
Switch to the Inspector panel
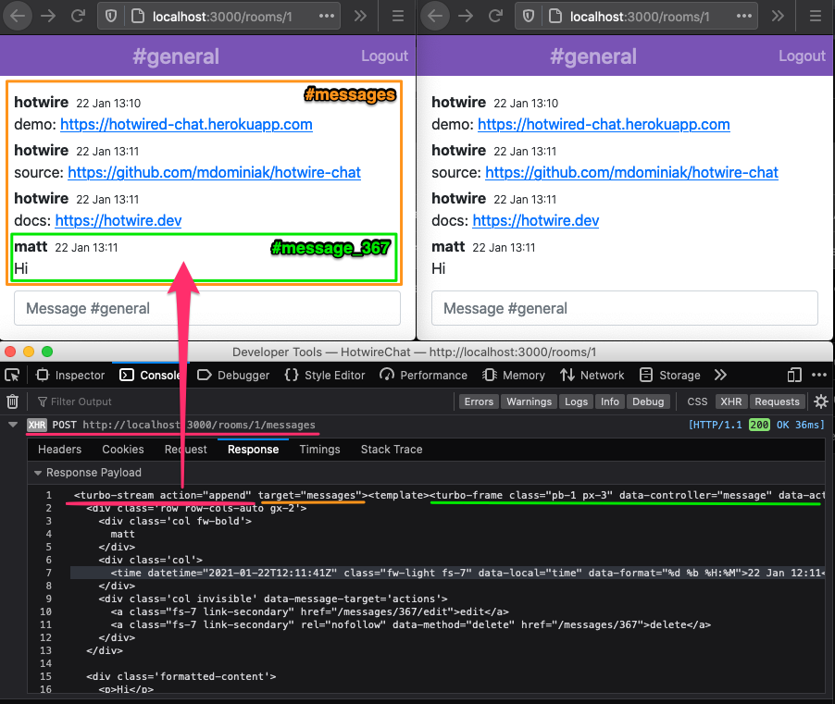point(70,376)
